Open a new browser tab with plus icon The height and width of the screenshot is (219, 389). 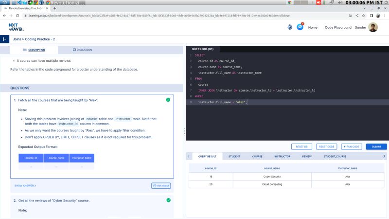[x=54, y=8]
